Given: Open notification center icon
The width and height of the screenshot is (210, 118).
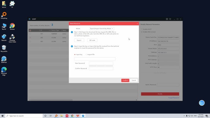Looking at the screenshot, I should (207, 116).
